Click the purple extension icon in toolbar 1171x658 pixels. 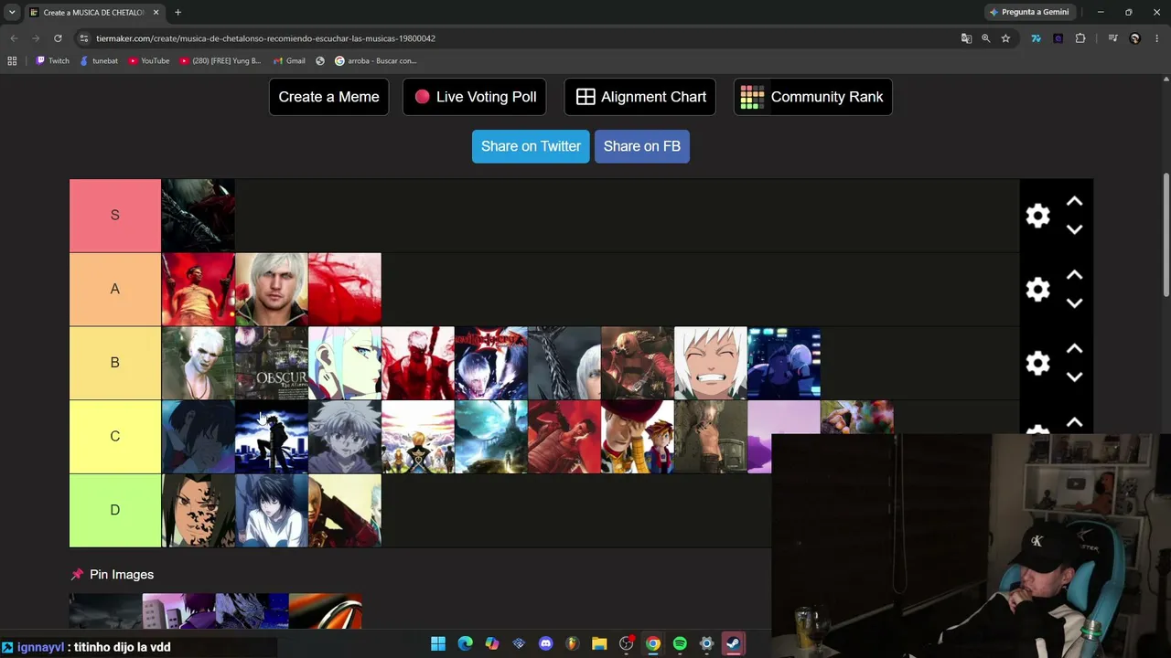coord(1058,38)
